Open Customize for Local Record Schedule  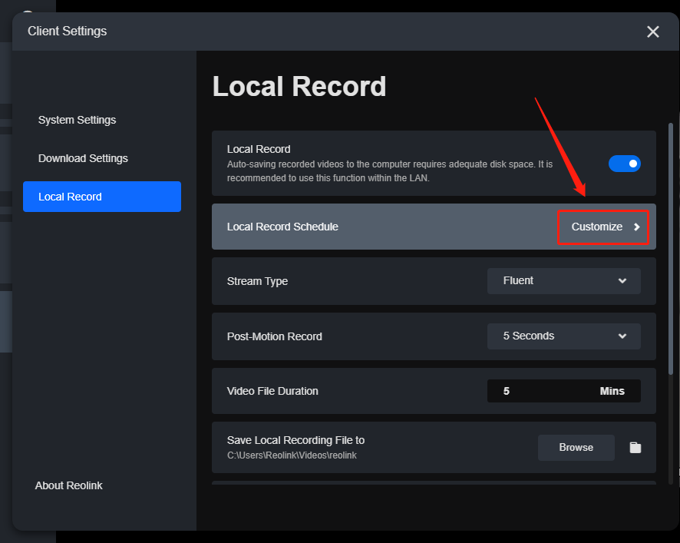click(x=602, y=227)
